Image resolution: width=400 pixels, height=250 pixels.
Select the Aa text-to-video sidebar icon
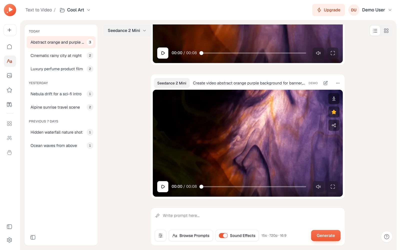(x=9, y=61)
